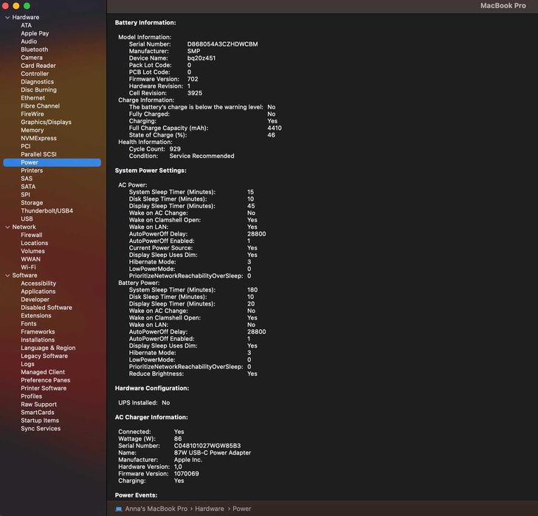Open Graphics/Displays in the sidebar

tap(46, 123)
